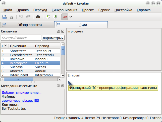Sort by the number column header
162x122 pixels.
[5, 46]
